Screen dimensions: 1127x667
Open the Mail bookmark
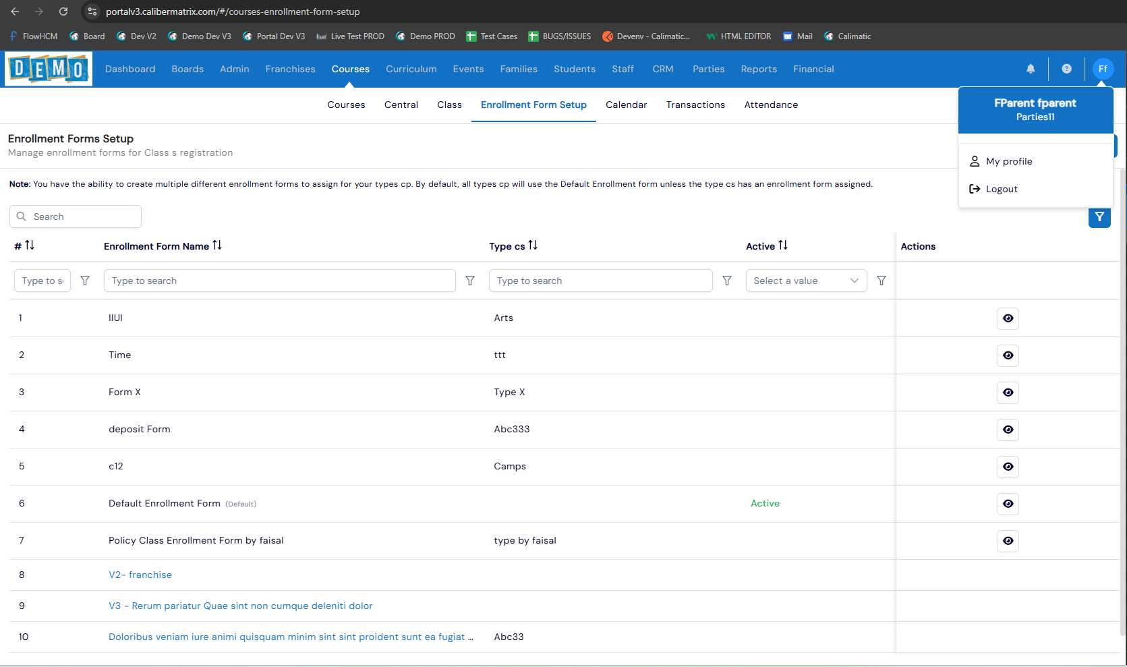click(798, 36)
